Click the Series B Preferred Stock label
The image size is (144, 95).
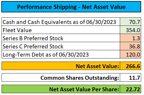(33, 38)
